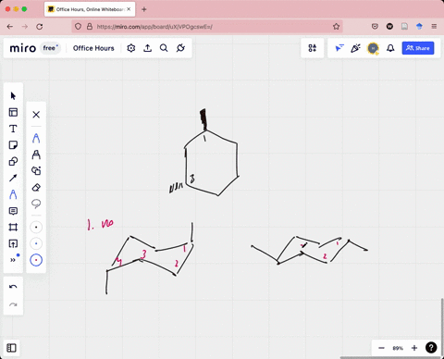Pick the black pen color preset
Viewport: 444px width, 359px height.
36,228
